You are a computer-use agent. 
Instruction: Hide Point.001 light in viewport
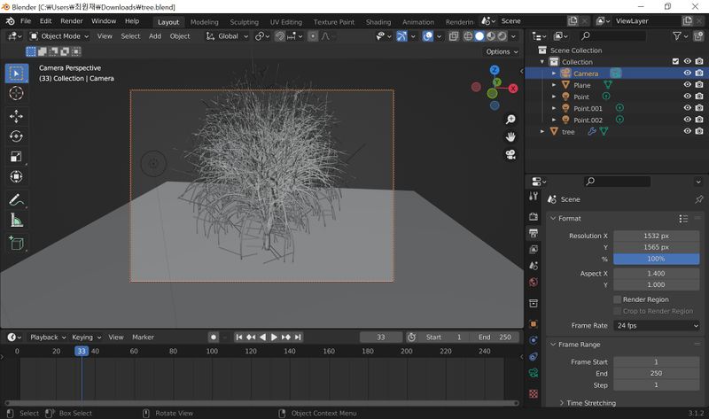[x=688, y=108]
